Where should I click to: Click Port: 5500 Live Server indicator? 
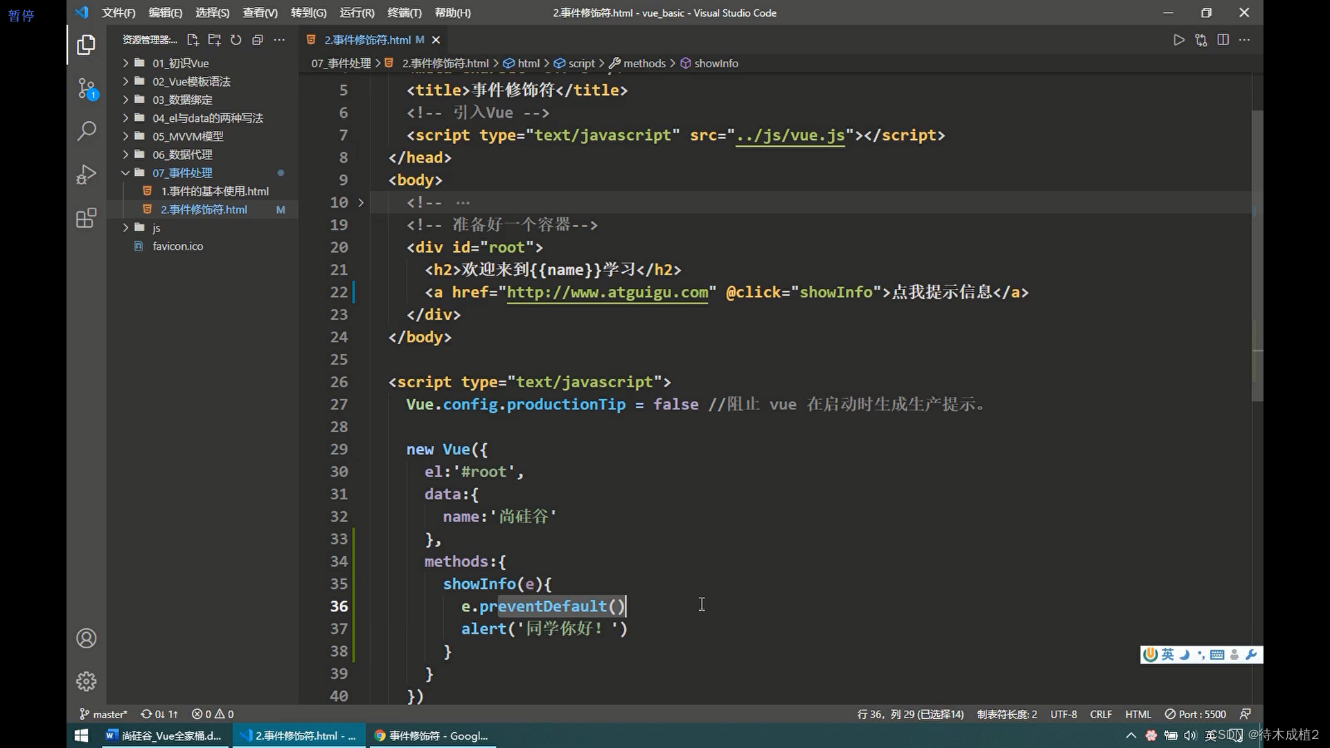(x=1196, y=714)
